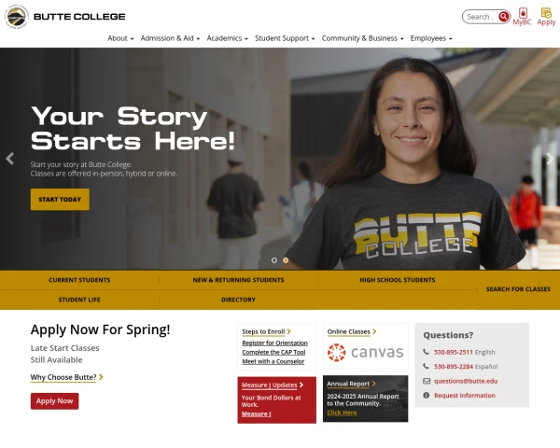The width and height of the screenshot is (560, 448).
Task: Click the Start Today button
Action: click(60, 200)
